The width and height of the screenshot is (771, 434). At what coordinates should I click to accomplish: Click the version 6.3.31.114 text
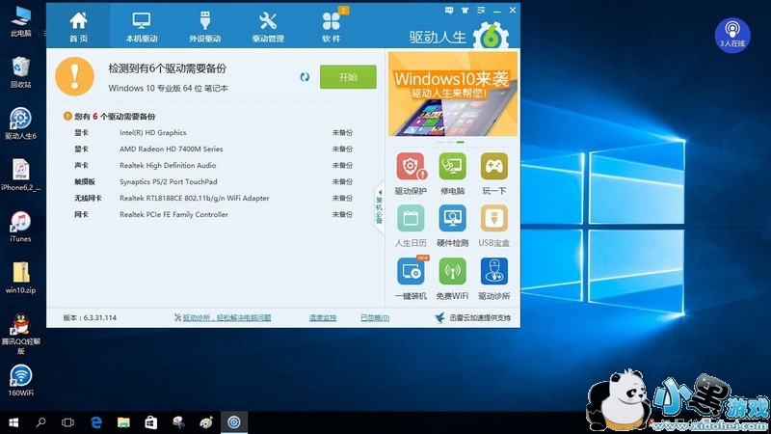[90, 318]
